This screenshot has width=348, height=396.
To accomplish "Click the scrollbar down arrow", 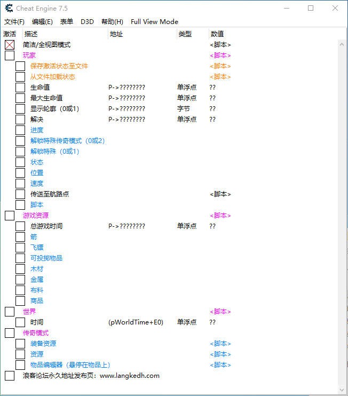I will click(342, 390).
